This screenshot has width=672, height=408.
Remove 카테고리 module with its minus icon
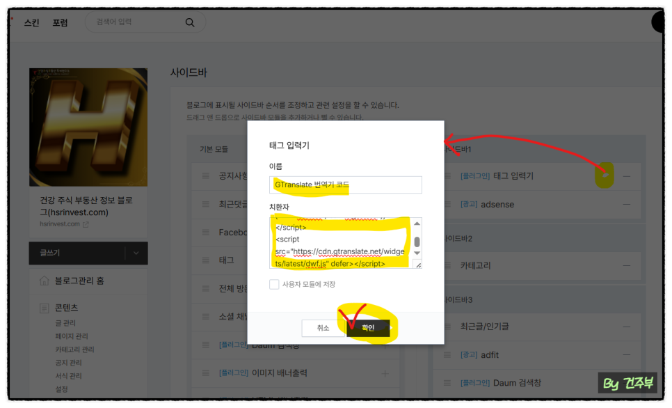627,265
